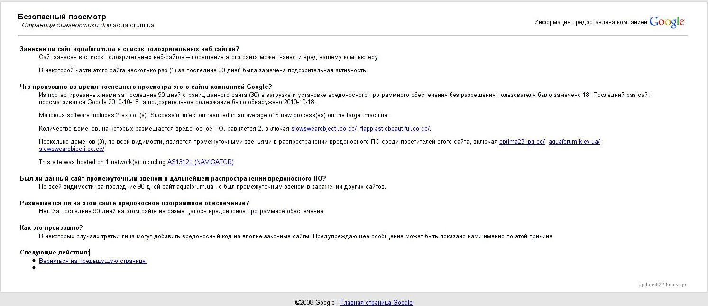Click the Google logo in the header
708x306 pixels.
[667, 22]
